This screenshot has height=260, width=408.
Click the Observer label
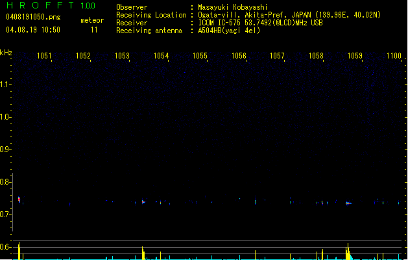click(132, 7)
